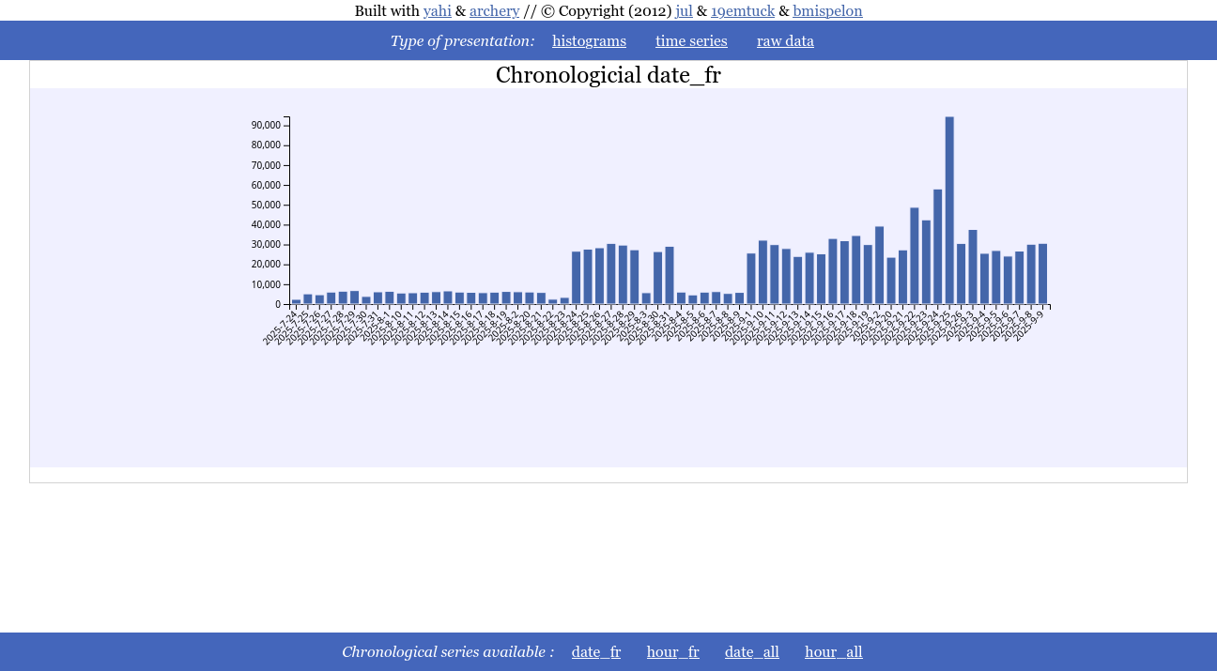Image resolution: width=1217 pixels, height=671 pixels.
Task: Open the archery project link
Action: pos(494,11)
